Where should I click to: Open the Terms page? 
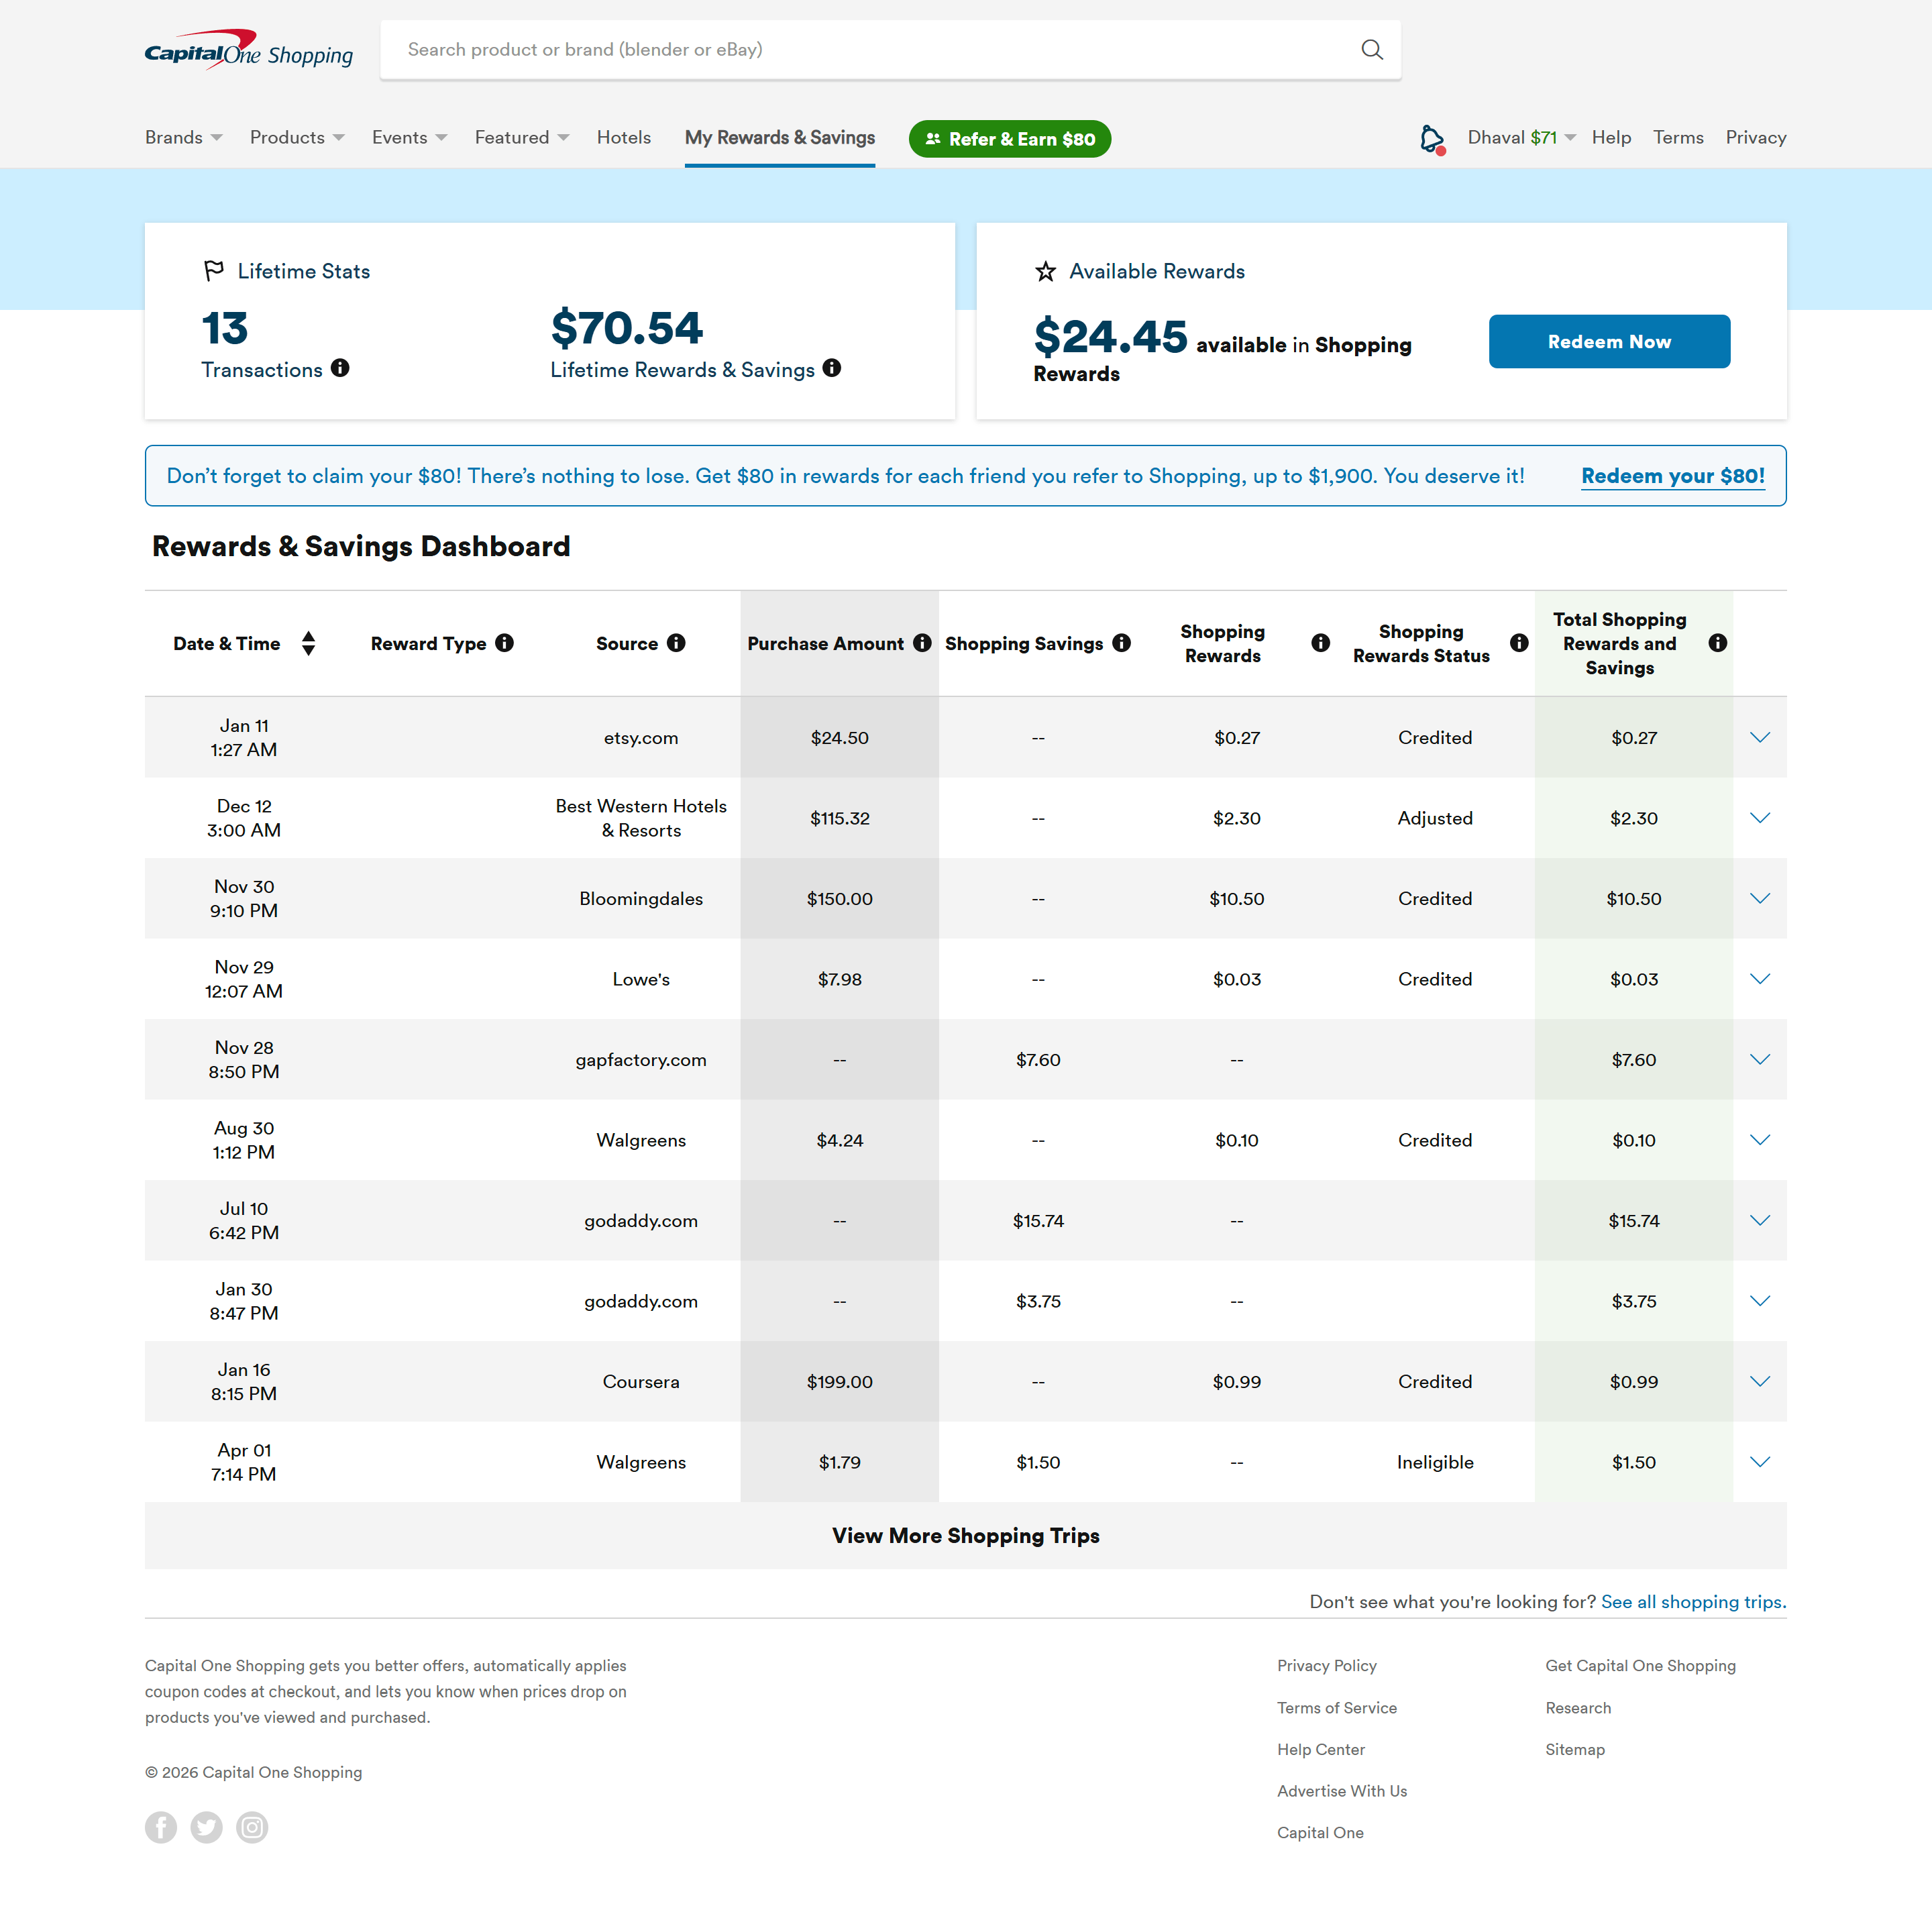point(1678,137)
